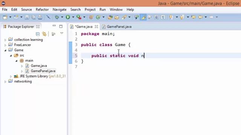Click the New Java Package icon
The height and width of the screenshot is (135, 241).
[x=91, y=17]
